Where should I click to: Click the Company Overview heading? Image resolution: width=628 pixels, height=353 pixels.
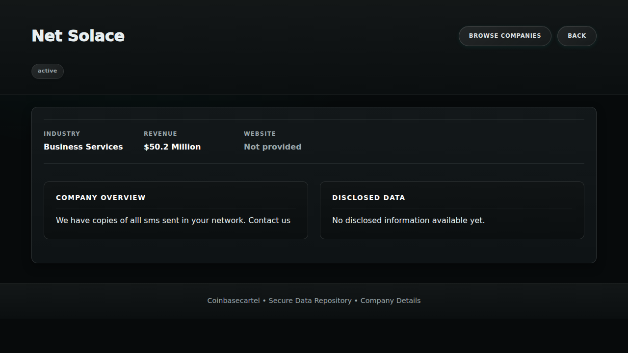(101, 198)
